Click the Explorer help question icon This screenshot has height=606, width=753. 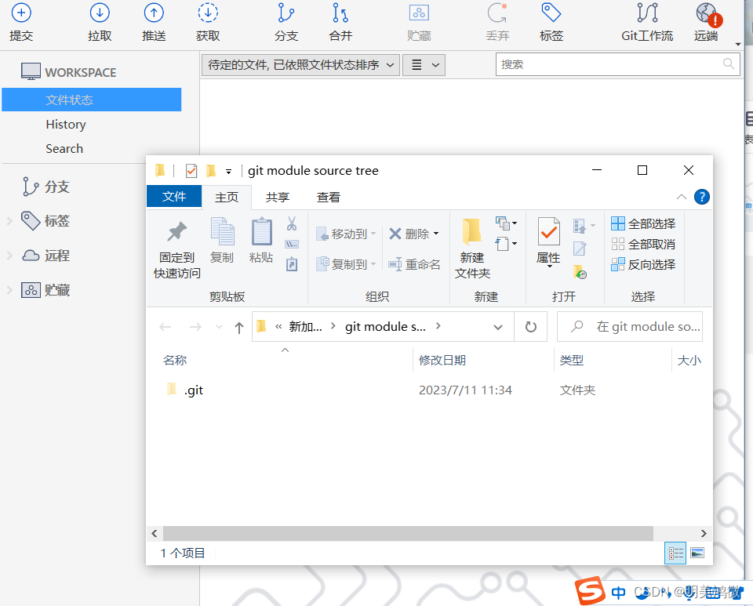pos(701,197)
